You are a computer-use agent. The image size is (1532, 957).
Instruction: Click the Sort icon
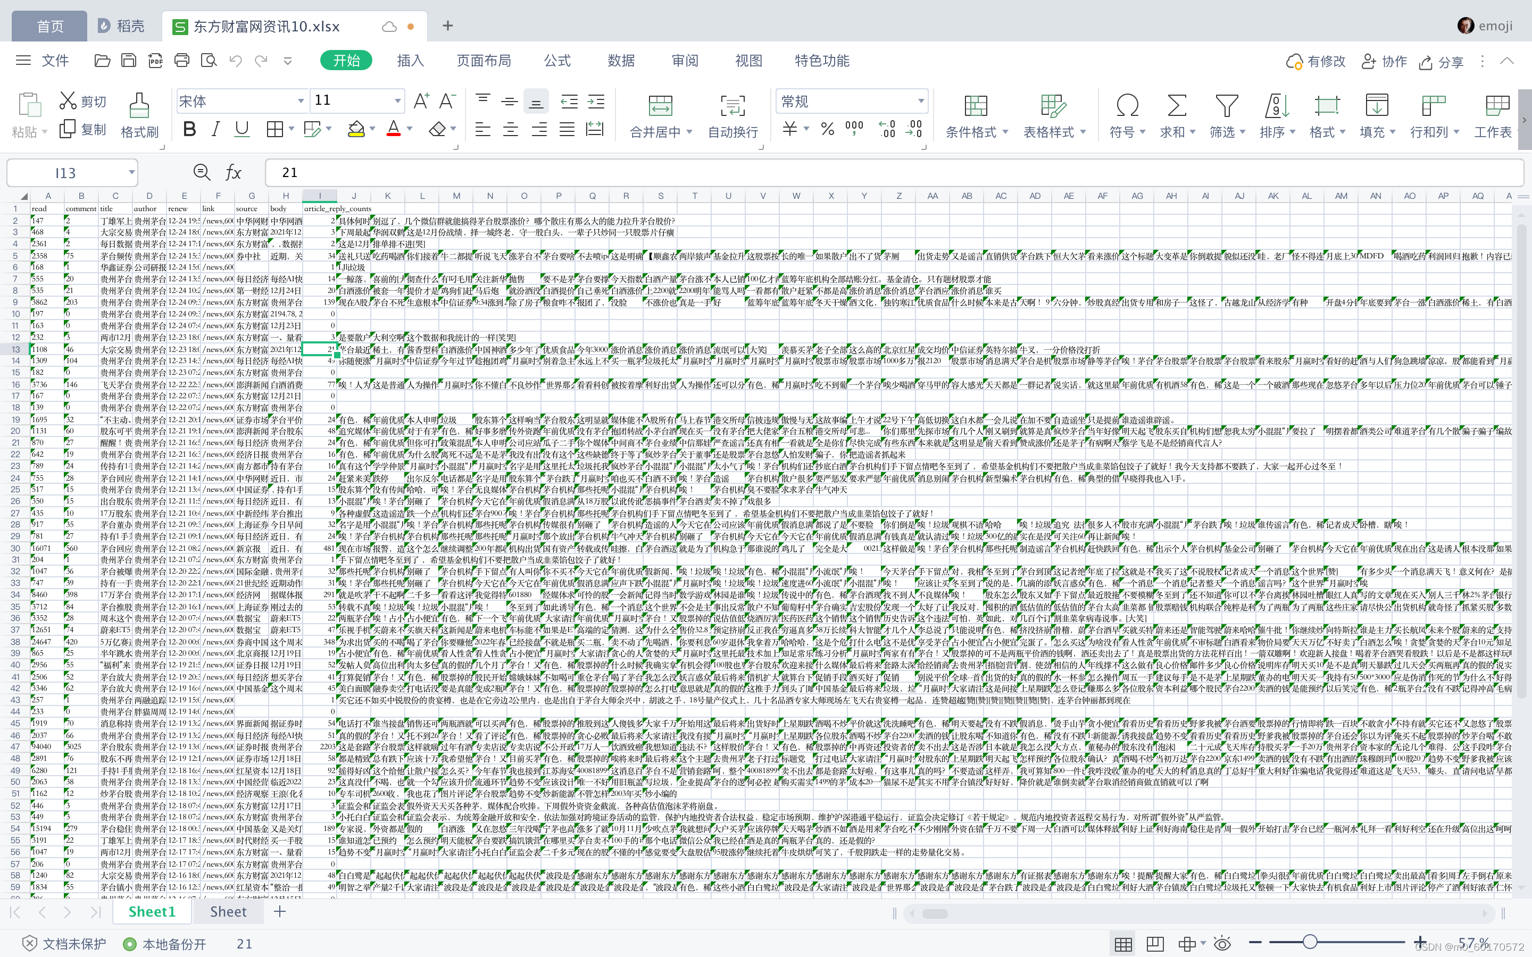1276,106
